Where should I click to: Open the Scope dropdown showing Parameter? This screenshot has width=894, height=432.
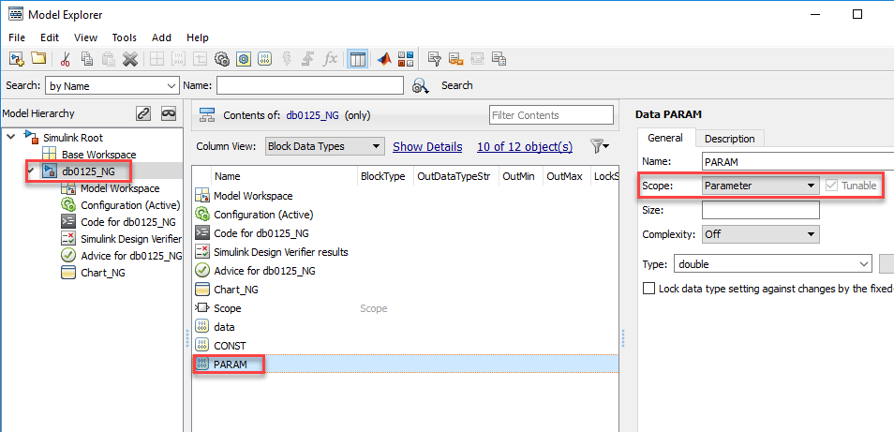(761, 186)
